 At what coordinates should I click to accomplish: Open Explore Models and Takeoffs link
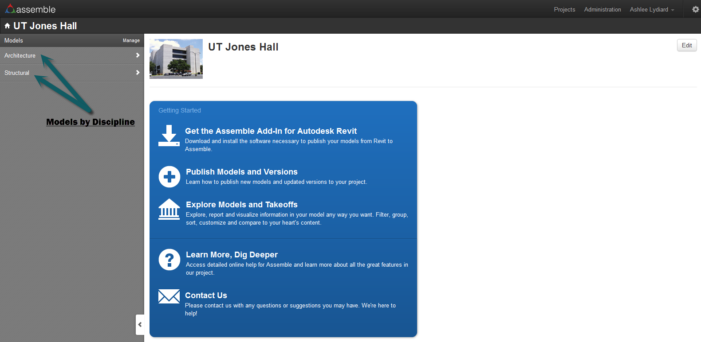pyautogui.click(x=242, y=205)
